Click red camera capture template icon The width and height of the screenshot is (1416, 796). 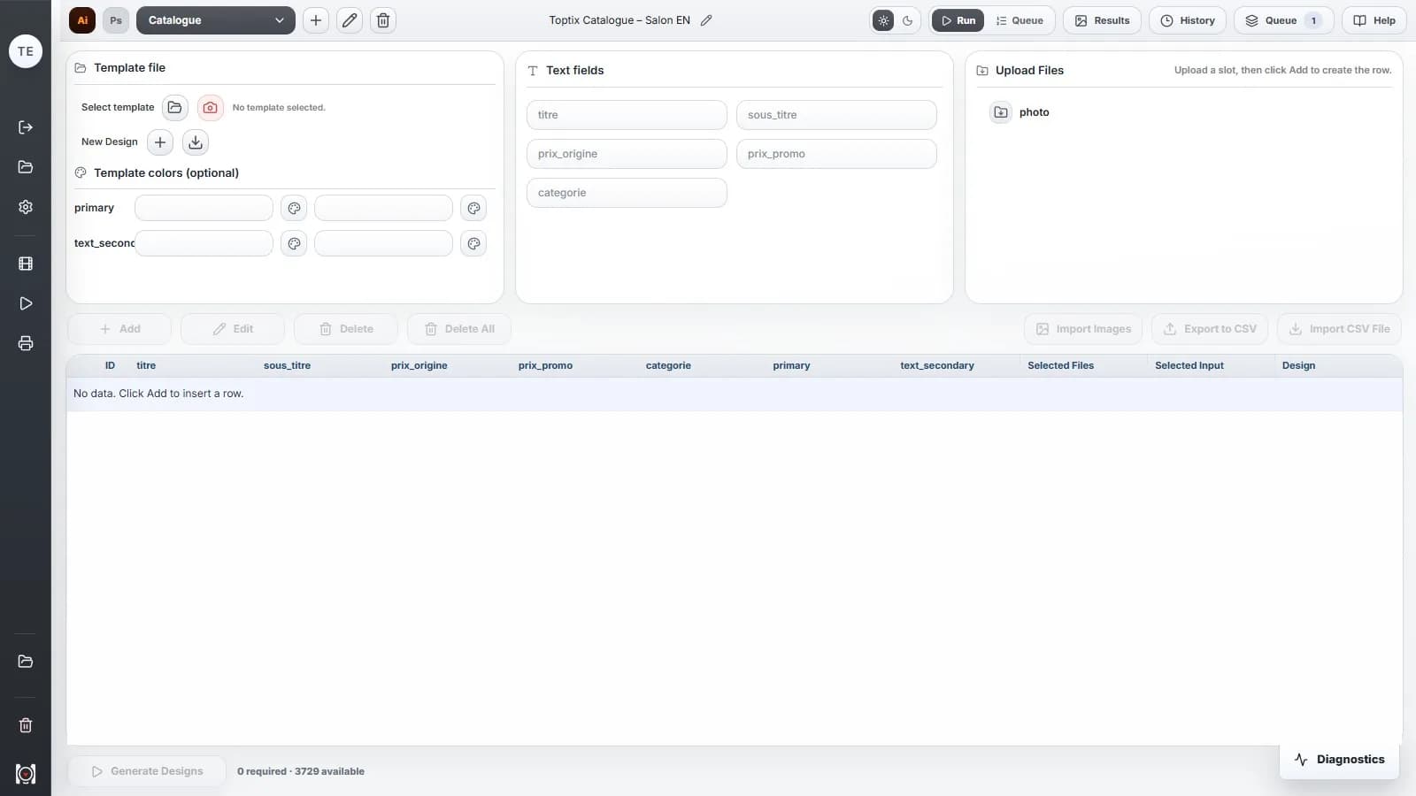pyautogui.click(x=210, y=107)
